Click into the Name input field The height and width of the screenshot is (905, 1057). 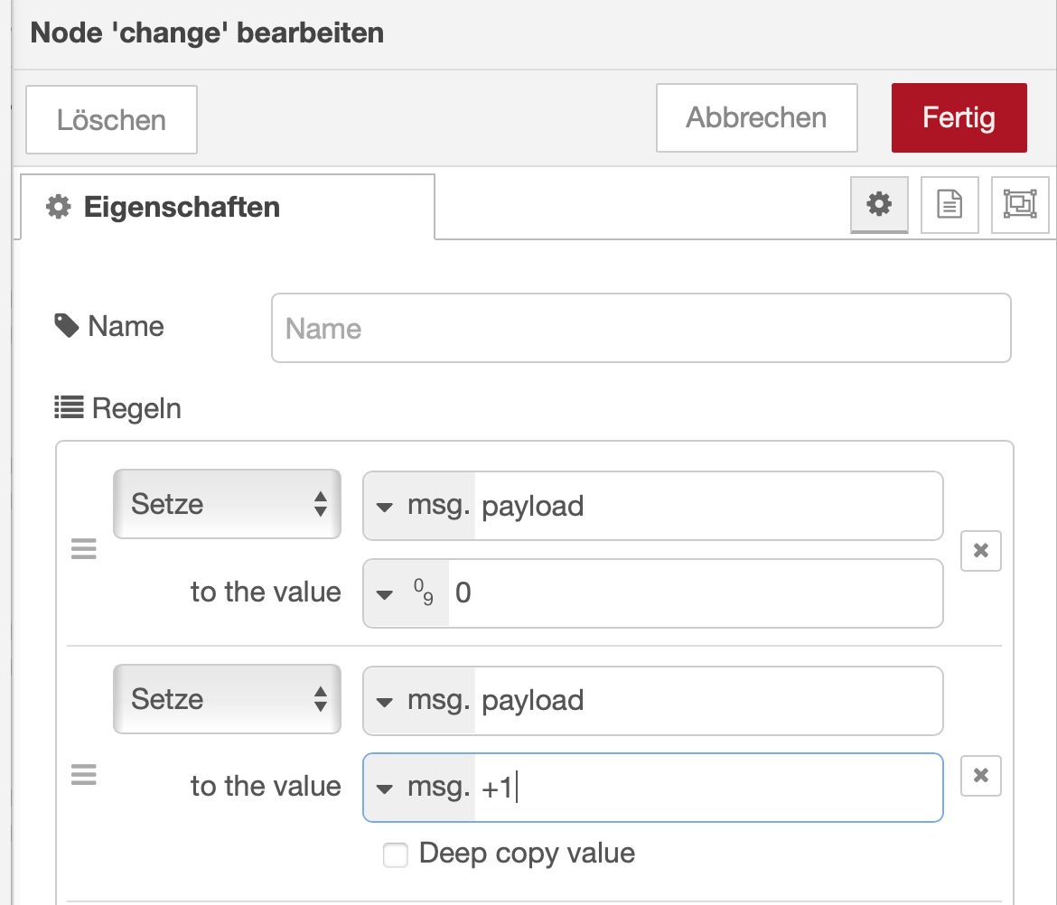[x=641, y=328]
